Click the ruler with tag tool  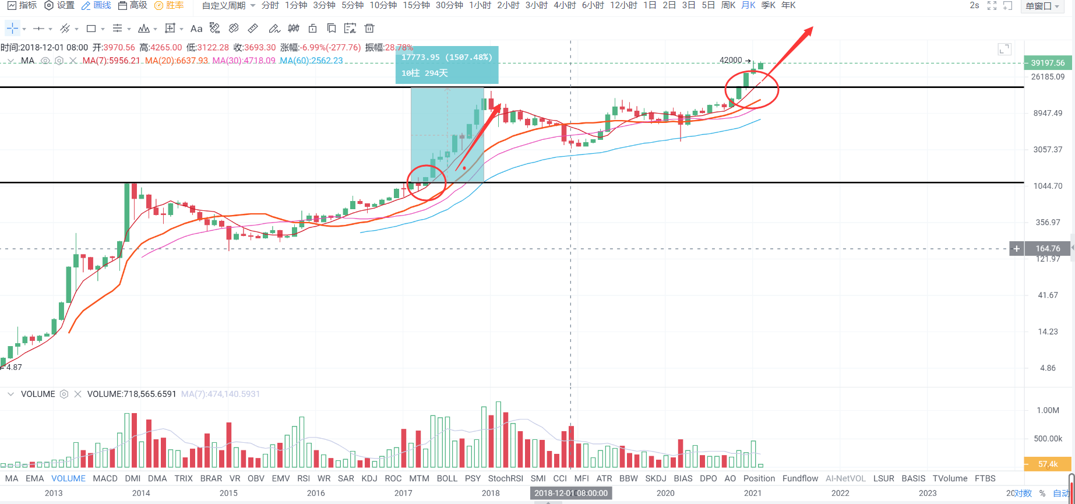[215, 28]
